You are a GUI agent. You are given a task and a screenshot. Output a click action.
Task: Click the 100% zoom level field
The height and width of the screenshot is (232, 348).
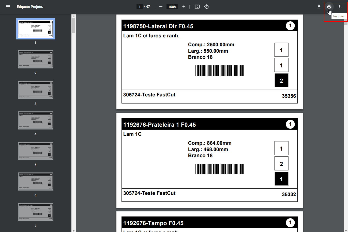tap(172, 7)
